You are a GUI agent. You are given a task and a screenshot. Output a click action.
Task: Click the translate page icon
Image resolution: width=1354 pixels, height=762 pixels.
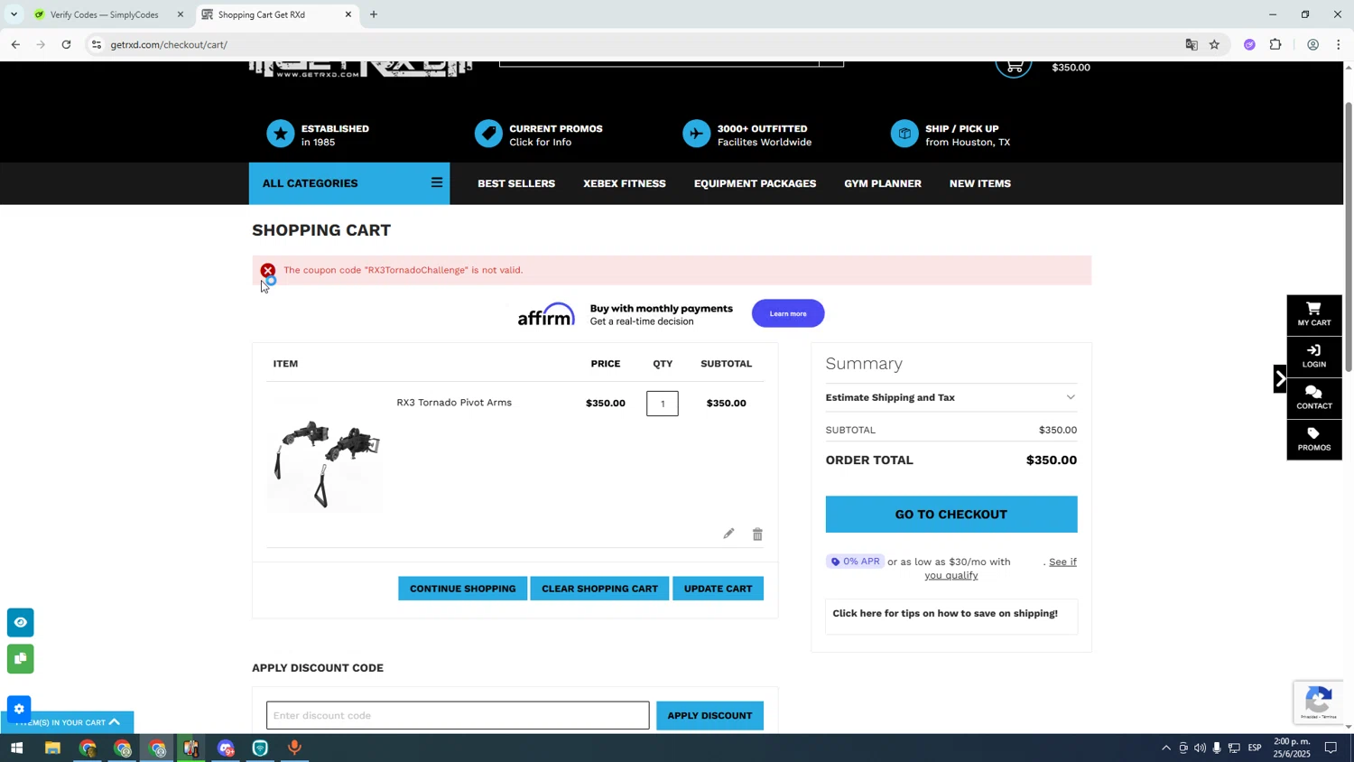coord(1192,44)
